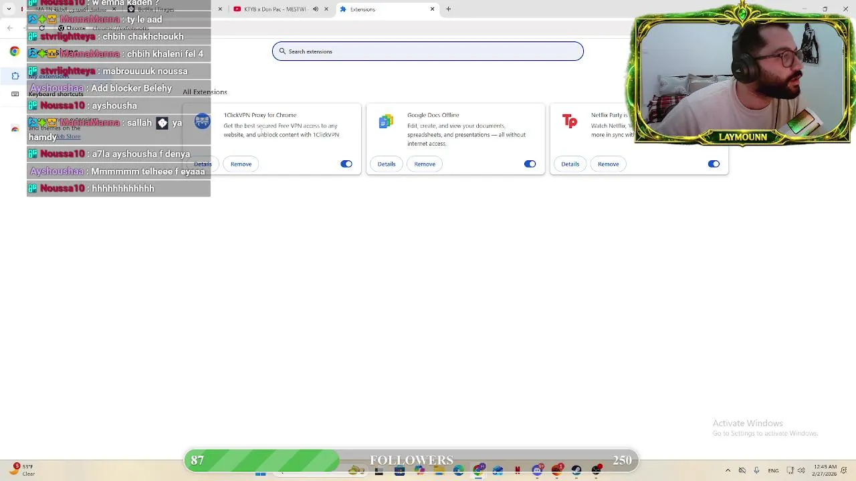Close the BetRix Tirages tab

click(220, 9)
